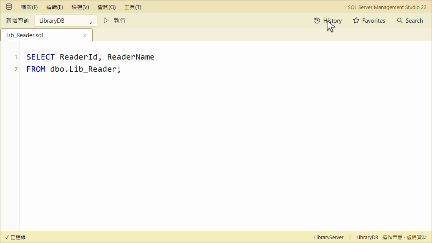Click LibraryDB in the status bar

pyautogui.click(x=367, y=237)
